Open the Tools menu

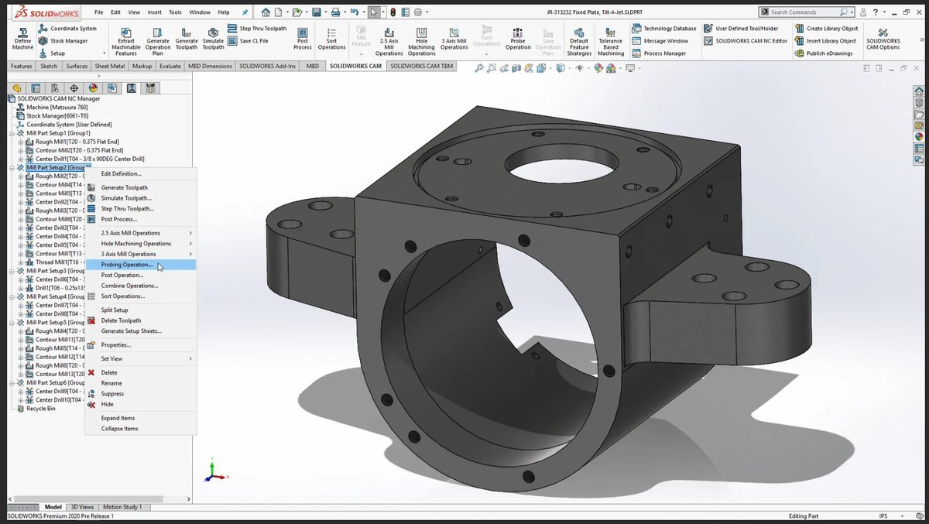(x=176, y=12)
